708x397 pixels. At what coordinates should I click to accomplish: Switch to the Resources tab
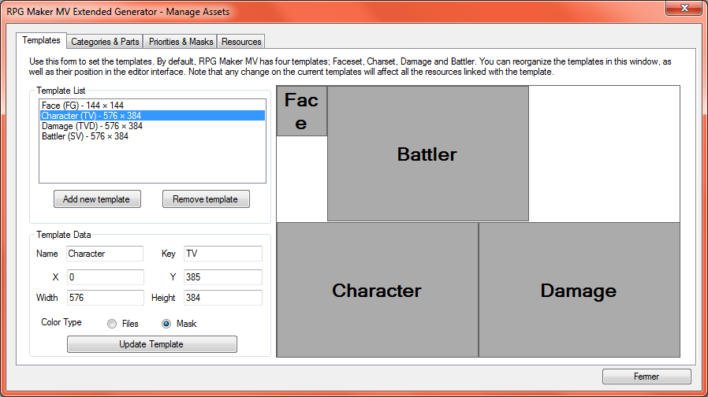coord(241,42)
